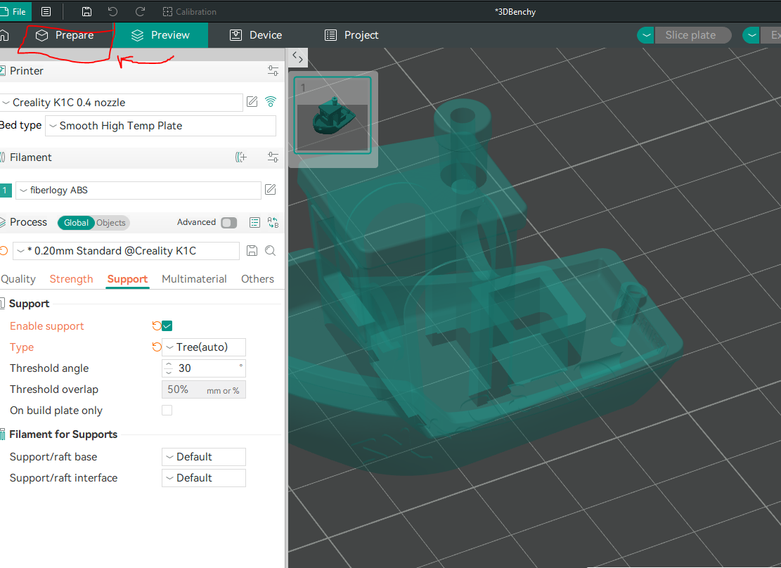The height and width of the screenshot is (568, 781).
Task: Open printer settings sliders icon
Action: (273, 71)
